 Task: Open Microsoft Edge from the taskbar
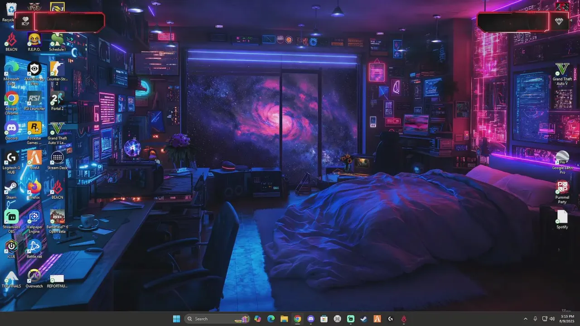tap(271, 319)
